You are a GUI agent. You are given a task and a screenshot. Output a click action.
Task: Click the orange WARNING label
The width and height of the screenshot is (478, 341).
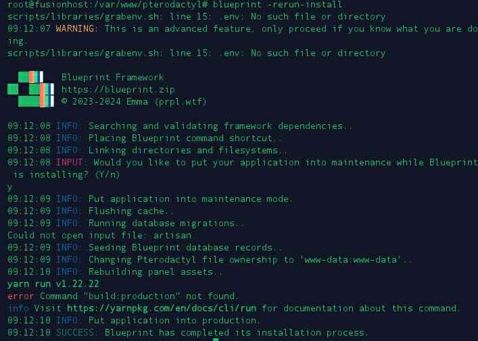(x=74, y=28)
